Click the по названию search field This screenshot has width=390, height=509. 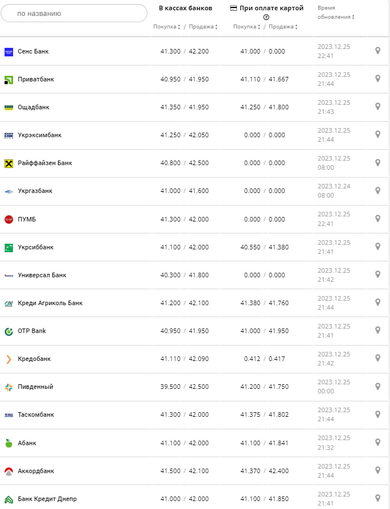click(74, 13)
